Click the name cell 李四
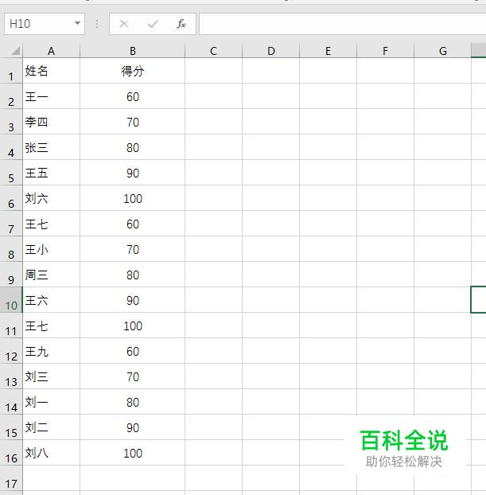 (x=52, y=122)
